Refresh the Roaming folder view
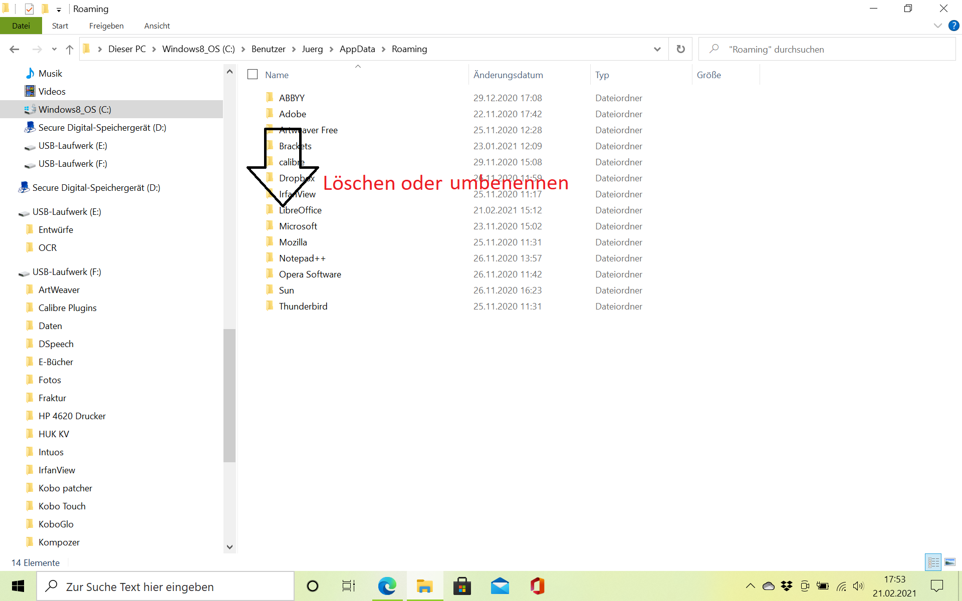 point(680,49)
